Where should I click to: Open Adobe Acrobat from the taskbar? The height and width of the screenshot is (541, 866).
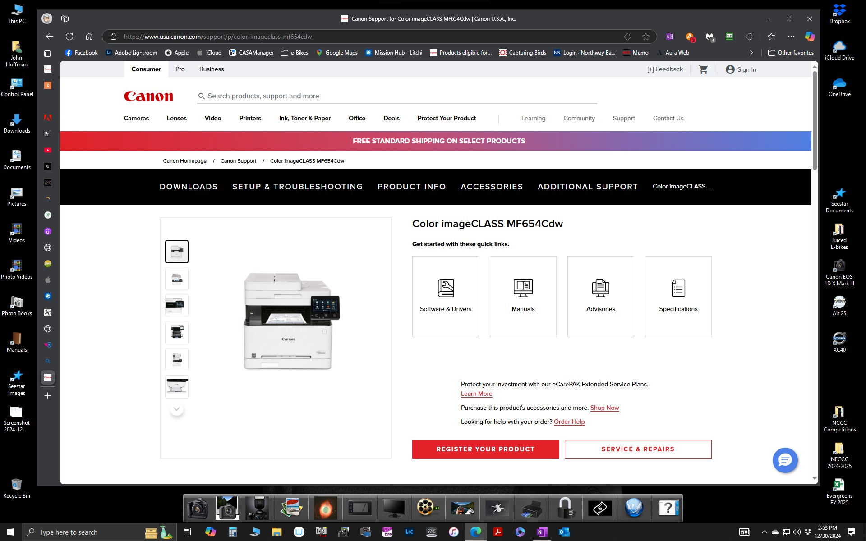[x=498, y=532]
